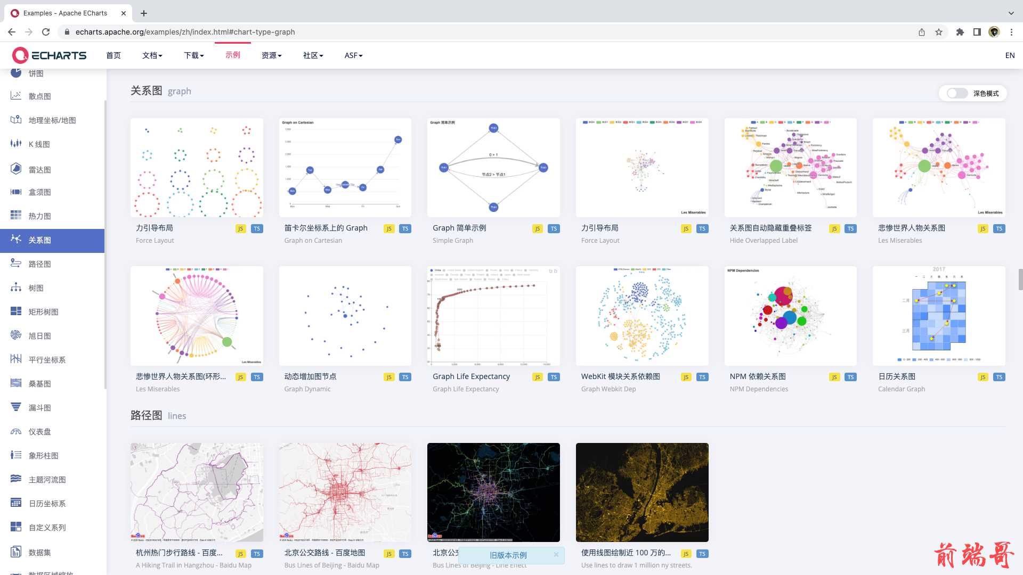Open the theme river (主题河流图) sidebar icon
Viewport: 1023px width, 575px height.
click(16, 479)
